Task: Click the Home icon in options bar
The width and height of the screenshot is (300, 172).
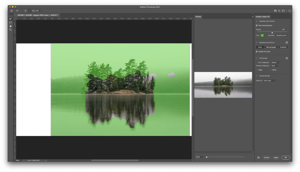Action: [12, 11]
